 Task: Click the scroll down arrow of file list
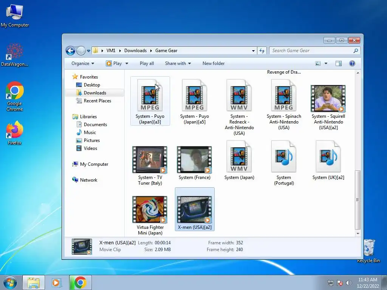358,233
